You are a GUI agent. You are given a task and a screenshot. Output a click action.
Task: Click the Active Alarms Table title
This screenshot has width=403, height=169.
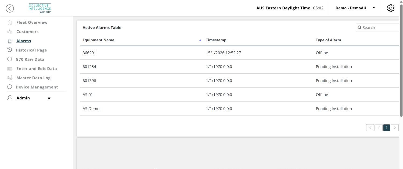(x=102, y=27)
